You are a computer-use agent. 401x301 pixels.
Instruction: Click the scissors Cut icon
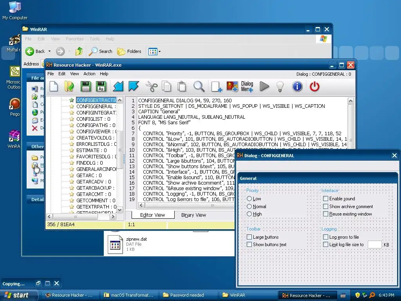pyautogui.click(x=152, y=86)
